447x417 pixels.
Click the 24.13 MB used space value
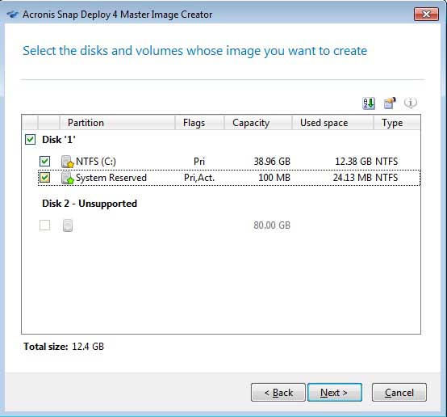(x=353, y=178)
